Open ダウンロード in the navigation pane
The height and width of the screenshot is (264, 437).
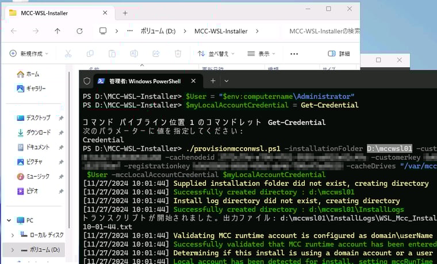point(33,132)
